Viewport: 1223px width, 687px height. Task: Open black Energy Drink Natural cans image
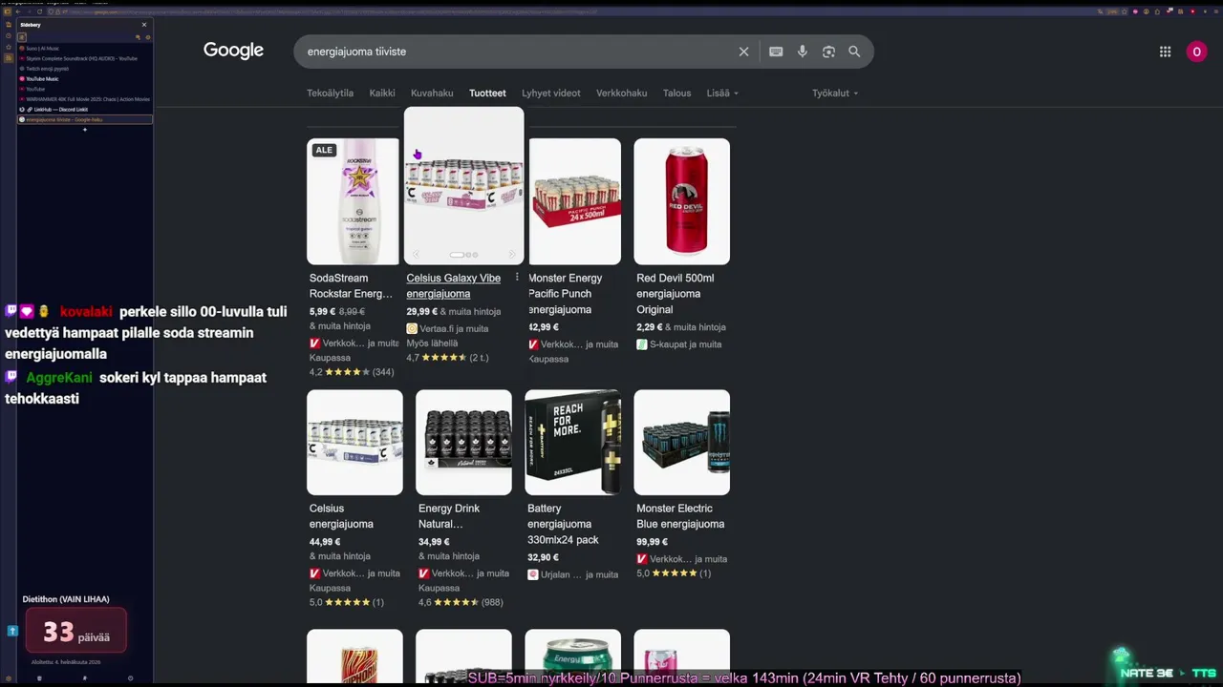click(463, 442)
